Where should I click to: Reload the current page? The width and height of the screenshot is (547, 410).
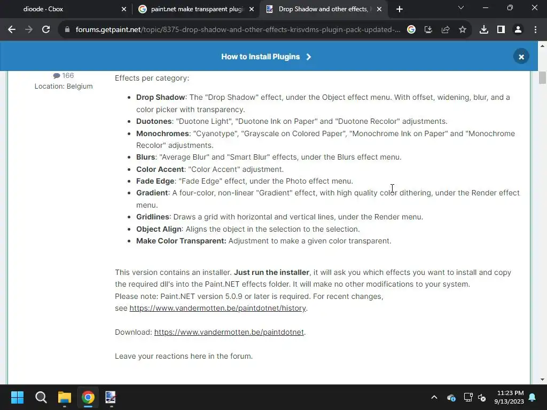46,30
